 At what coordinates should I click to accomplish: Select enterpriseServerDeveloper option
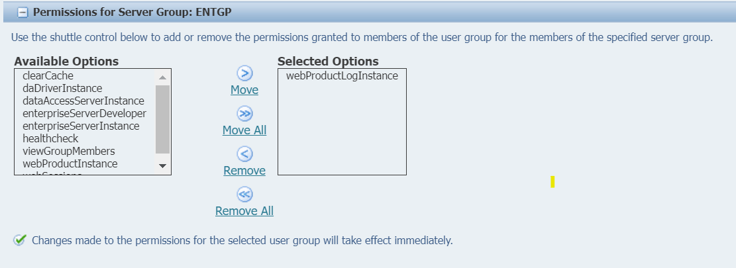pos(84,114)
